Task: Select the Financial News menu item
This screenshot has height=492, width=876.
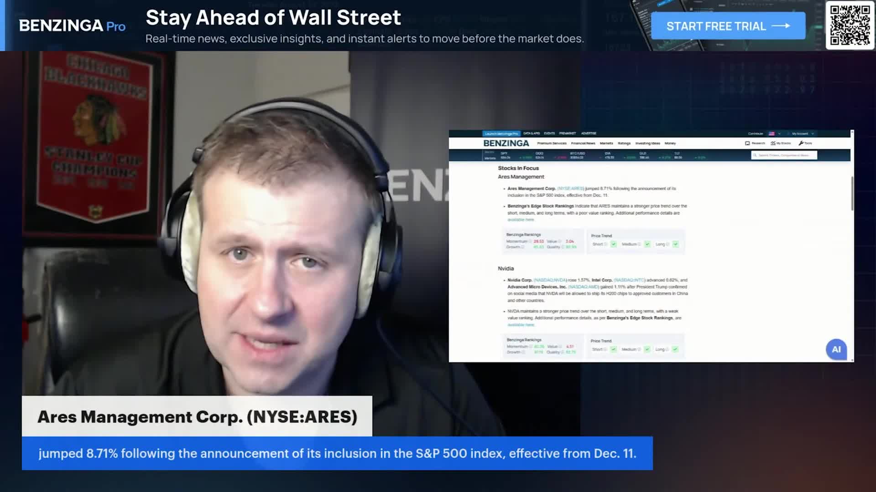Action: point(583,143)
